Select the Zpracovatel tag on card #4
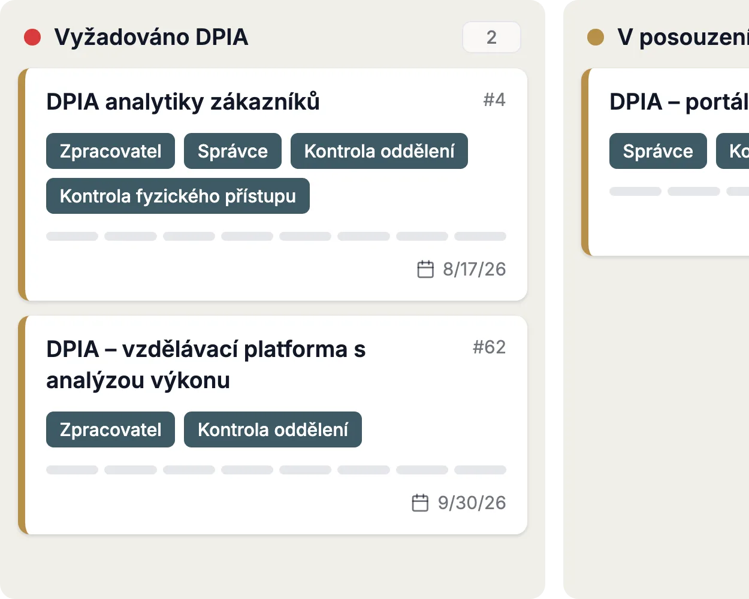749x599 pixels. (x=111, y=151)
